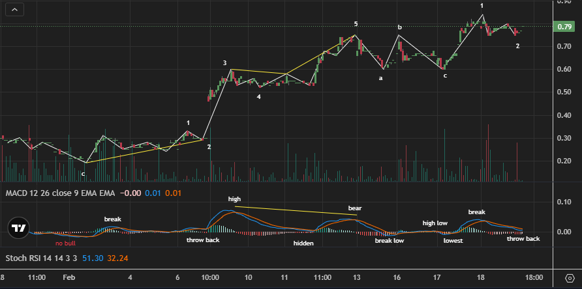Click the TradingView logo on the MACD pane
This screenshot has height=289, width=582.
18,228
